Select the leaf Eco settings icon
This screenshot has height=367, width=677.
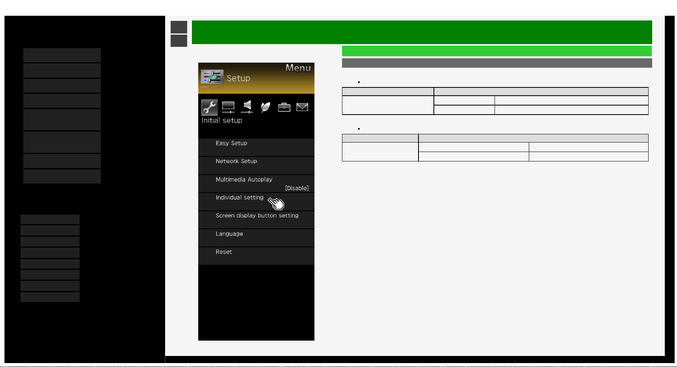(266, 107)
